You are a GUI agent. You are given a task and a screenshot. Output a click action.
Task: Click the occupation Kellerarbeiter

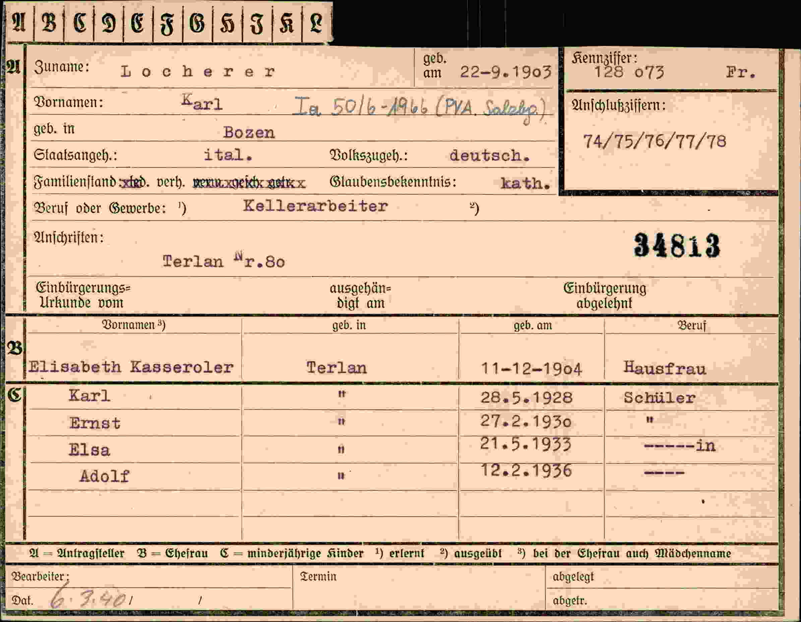pyautogui.click(x=315, y=206)
